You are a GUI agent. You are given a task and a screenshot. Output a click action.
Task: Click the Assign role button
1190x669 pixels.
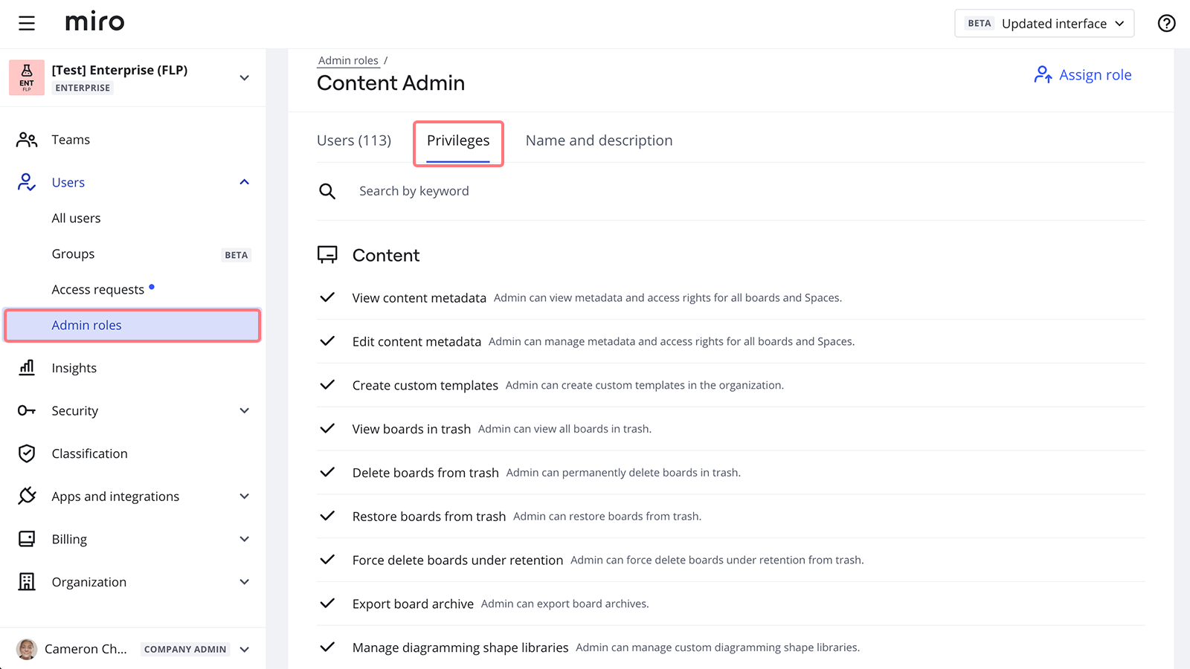pos(1083,75)
